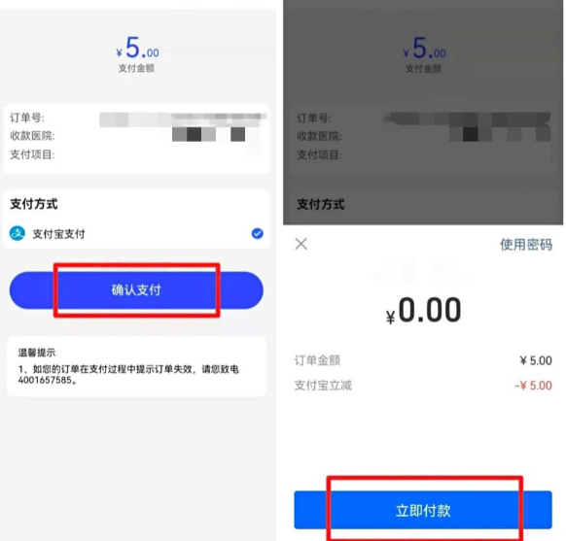Tap the 立即付款 button
The width and height of the screenshot is (566, 541).
pos(423,510)
